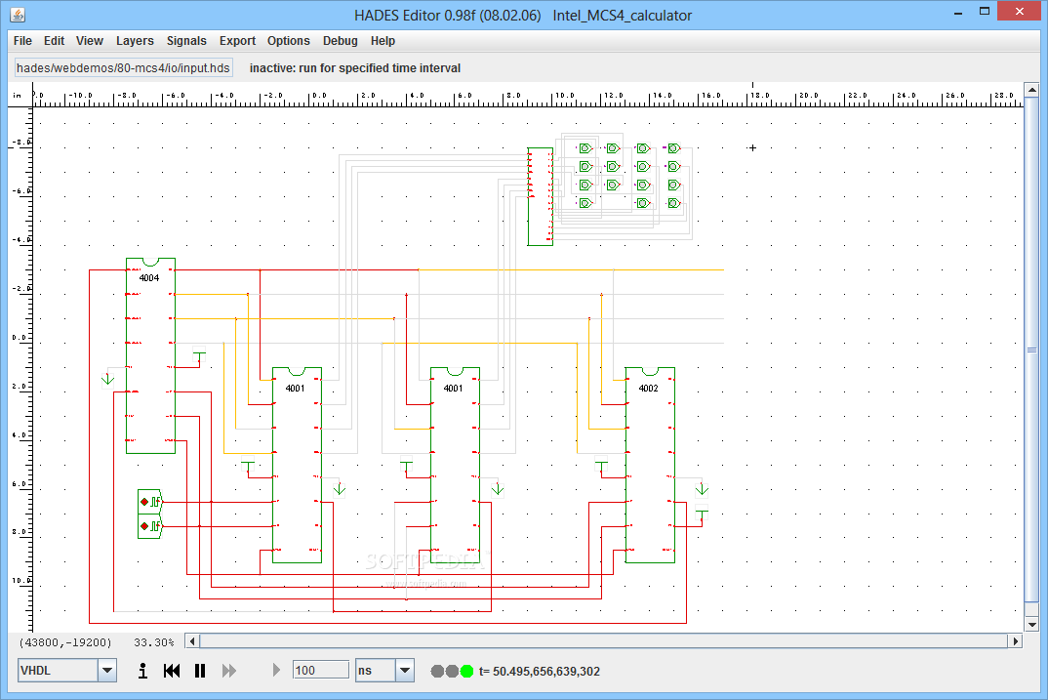Rewind the simulation to the start
This screenshot has width=1048, height=700.
(x=172, y=671)
